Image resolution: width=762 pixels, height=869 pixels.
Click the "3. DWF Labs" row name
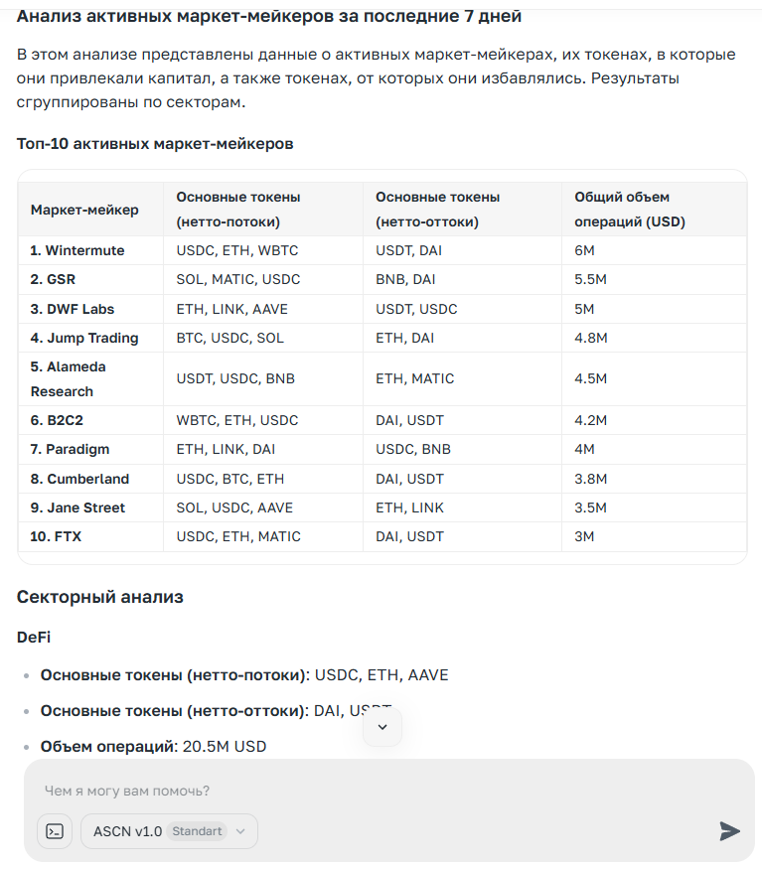(73, 309)
